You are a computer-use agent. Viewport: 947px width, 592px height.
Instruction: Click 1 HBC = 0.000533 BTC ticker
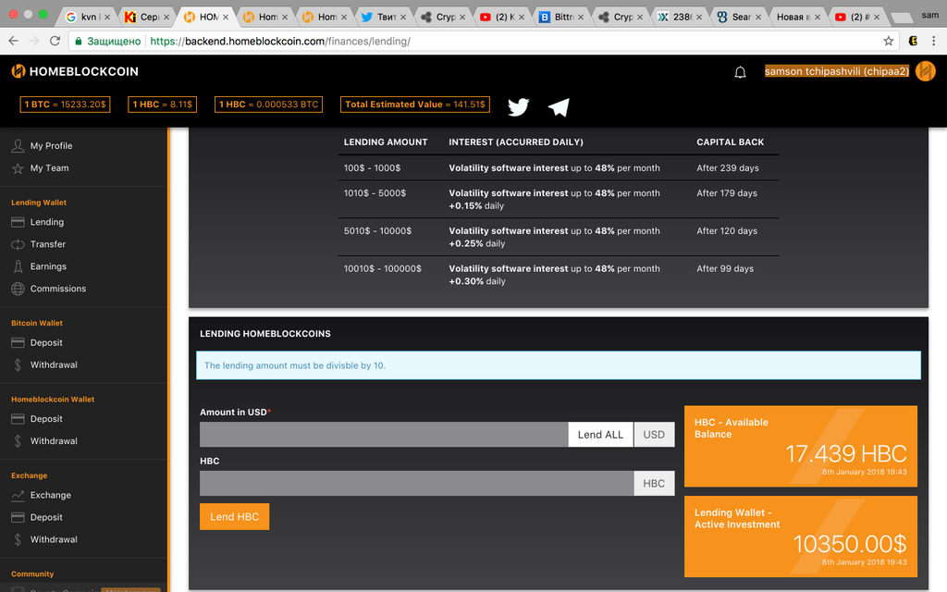click(x=269, y=105)
